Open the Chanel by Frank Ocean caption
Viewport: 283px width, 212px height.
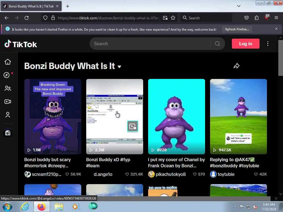coord(177,163)
